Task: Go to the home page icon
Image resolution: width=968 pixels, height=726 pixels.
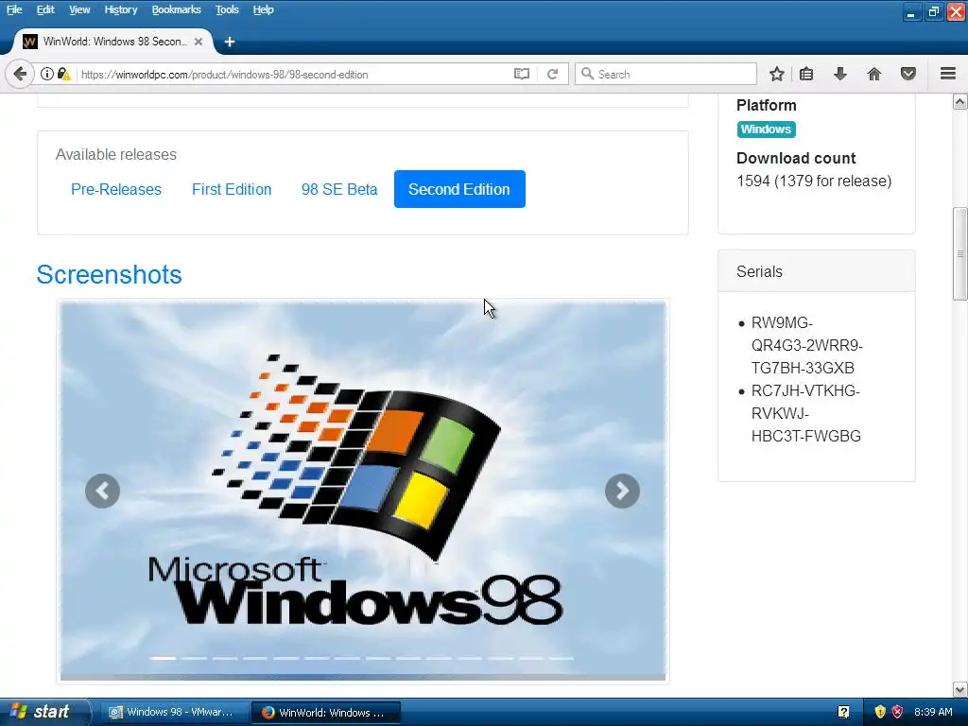Action: pyautogui.click(x=874, y=74)
